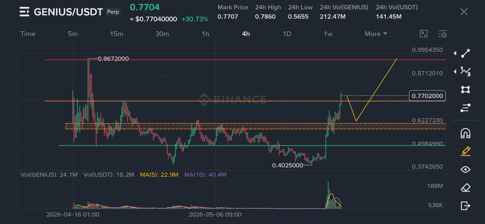Click the ≈ $0.77040000 dollar price

coord(153,19)
